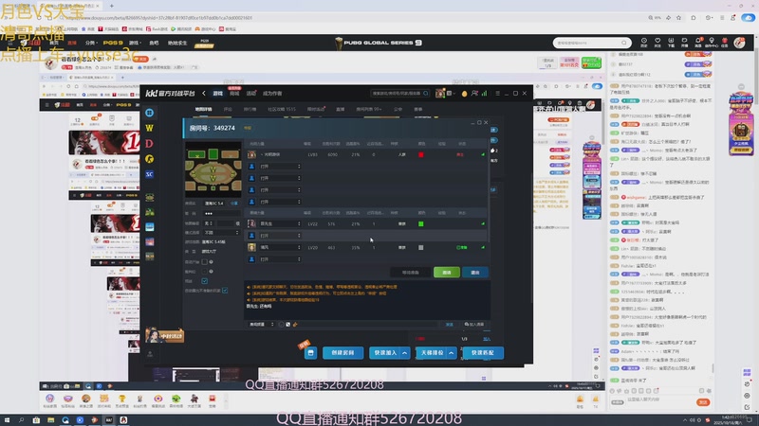Open the 成为作者 tab in KK platform
The image size is (759, 426).
272,94
